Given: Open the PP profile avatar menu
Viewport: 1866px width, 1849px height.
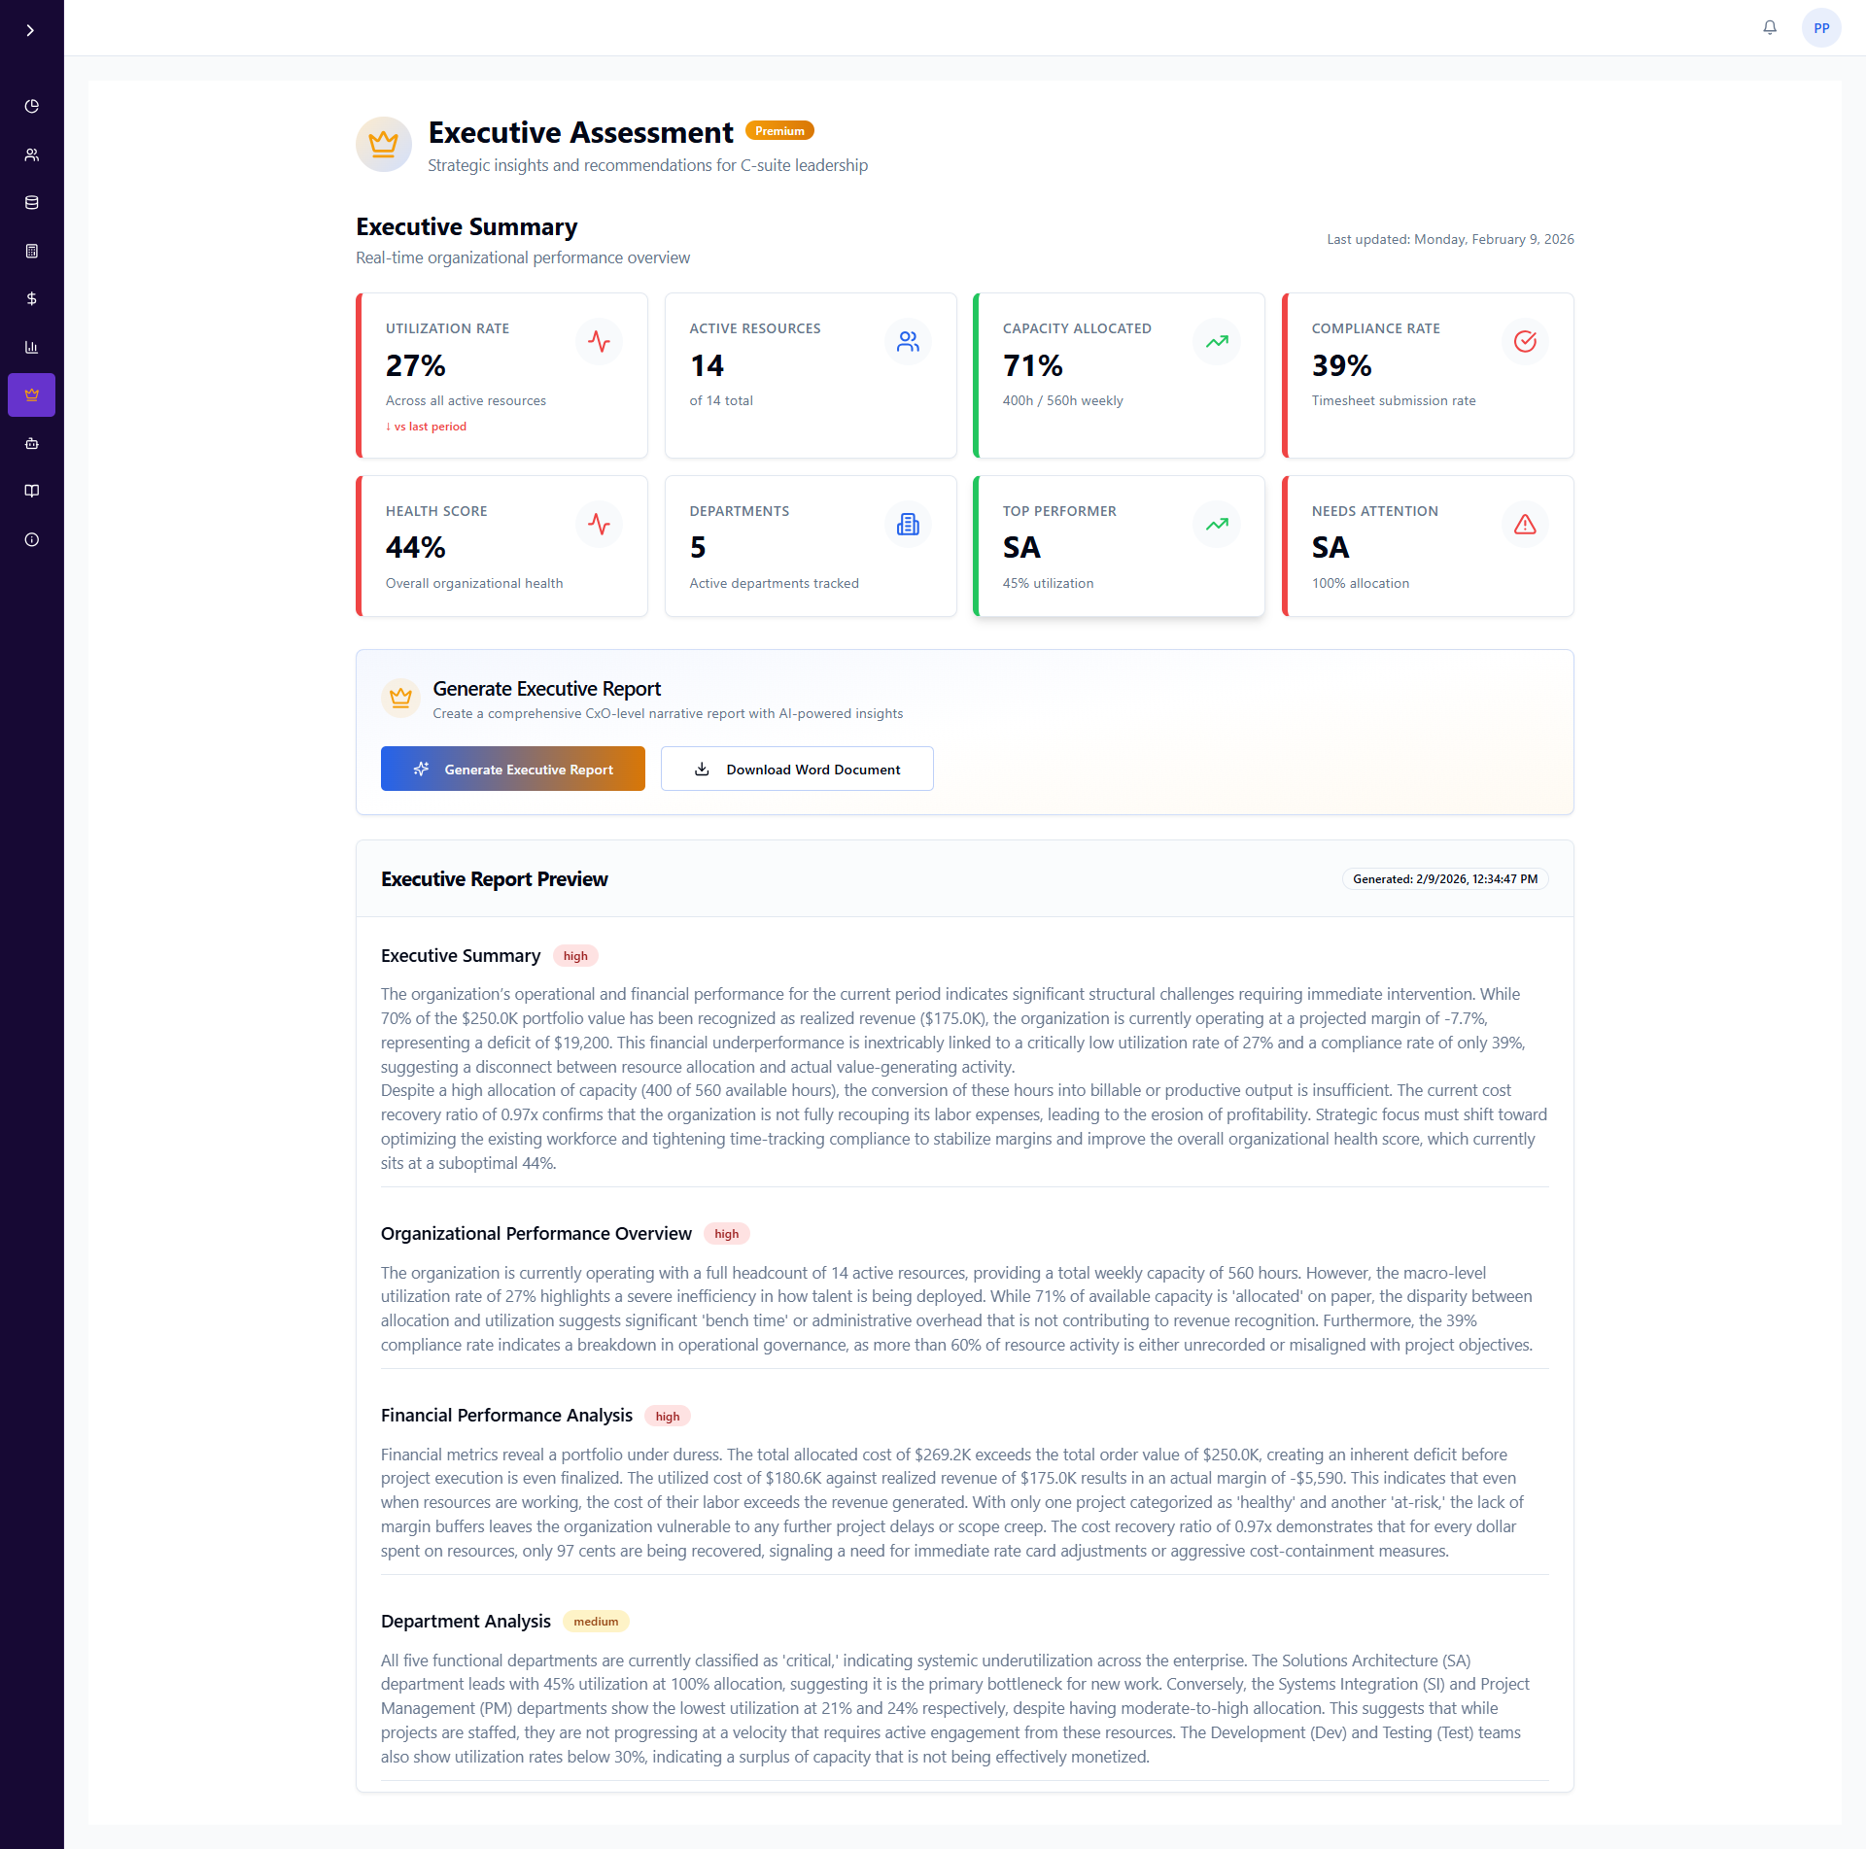Looking at the screenshot, I should pyautogui.click(x=1821, y=27).
